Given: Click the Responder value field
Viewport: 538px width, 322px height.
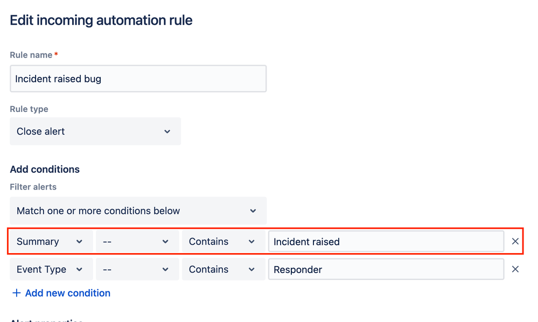Looking at the screenshot, I should (x=386, y=269).
